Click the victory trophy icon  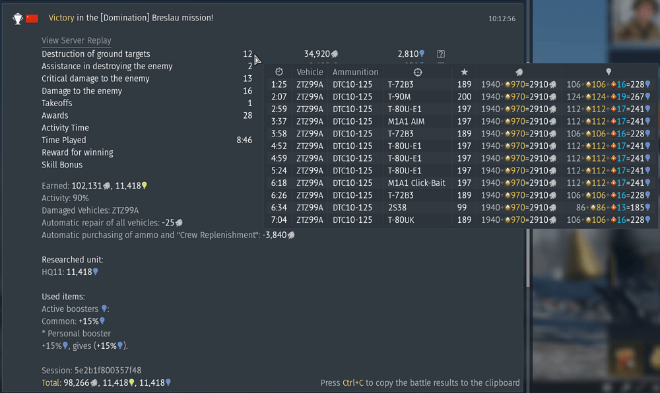coord(18,18)
